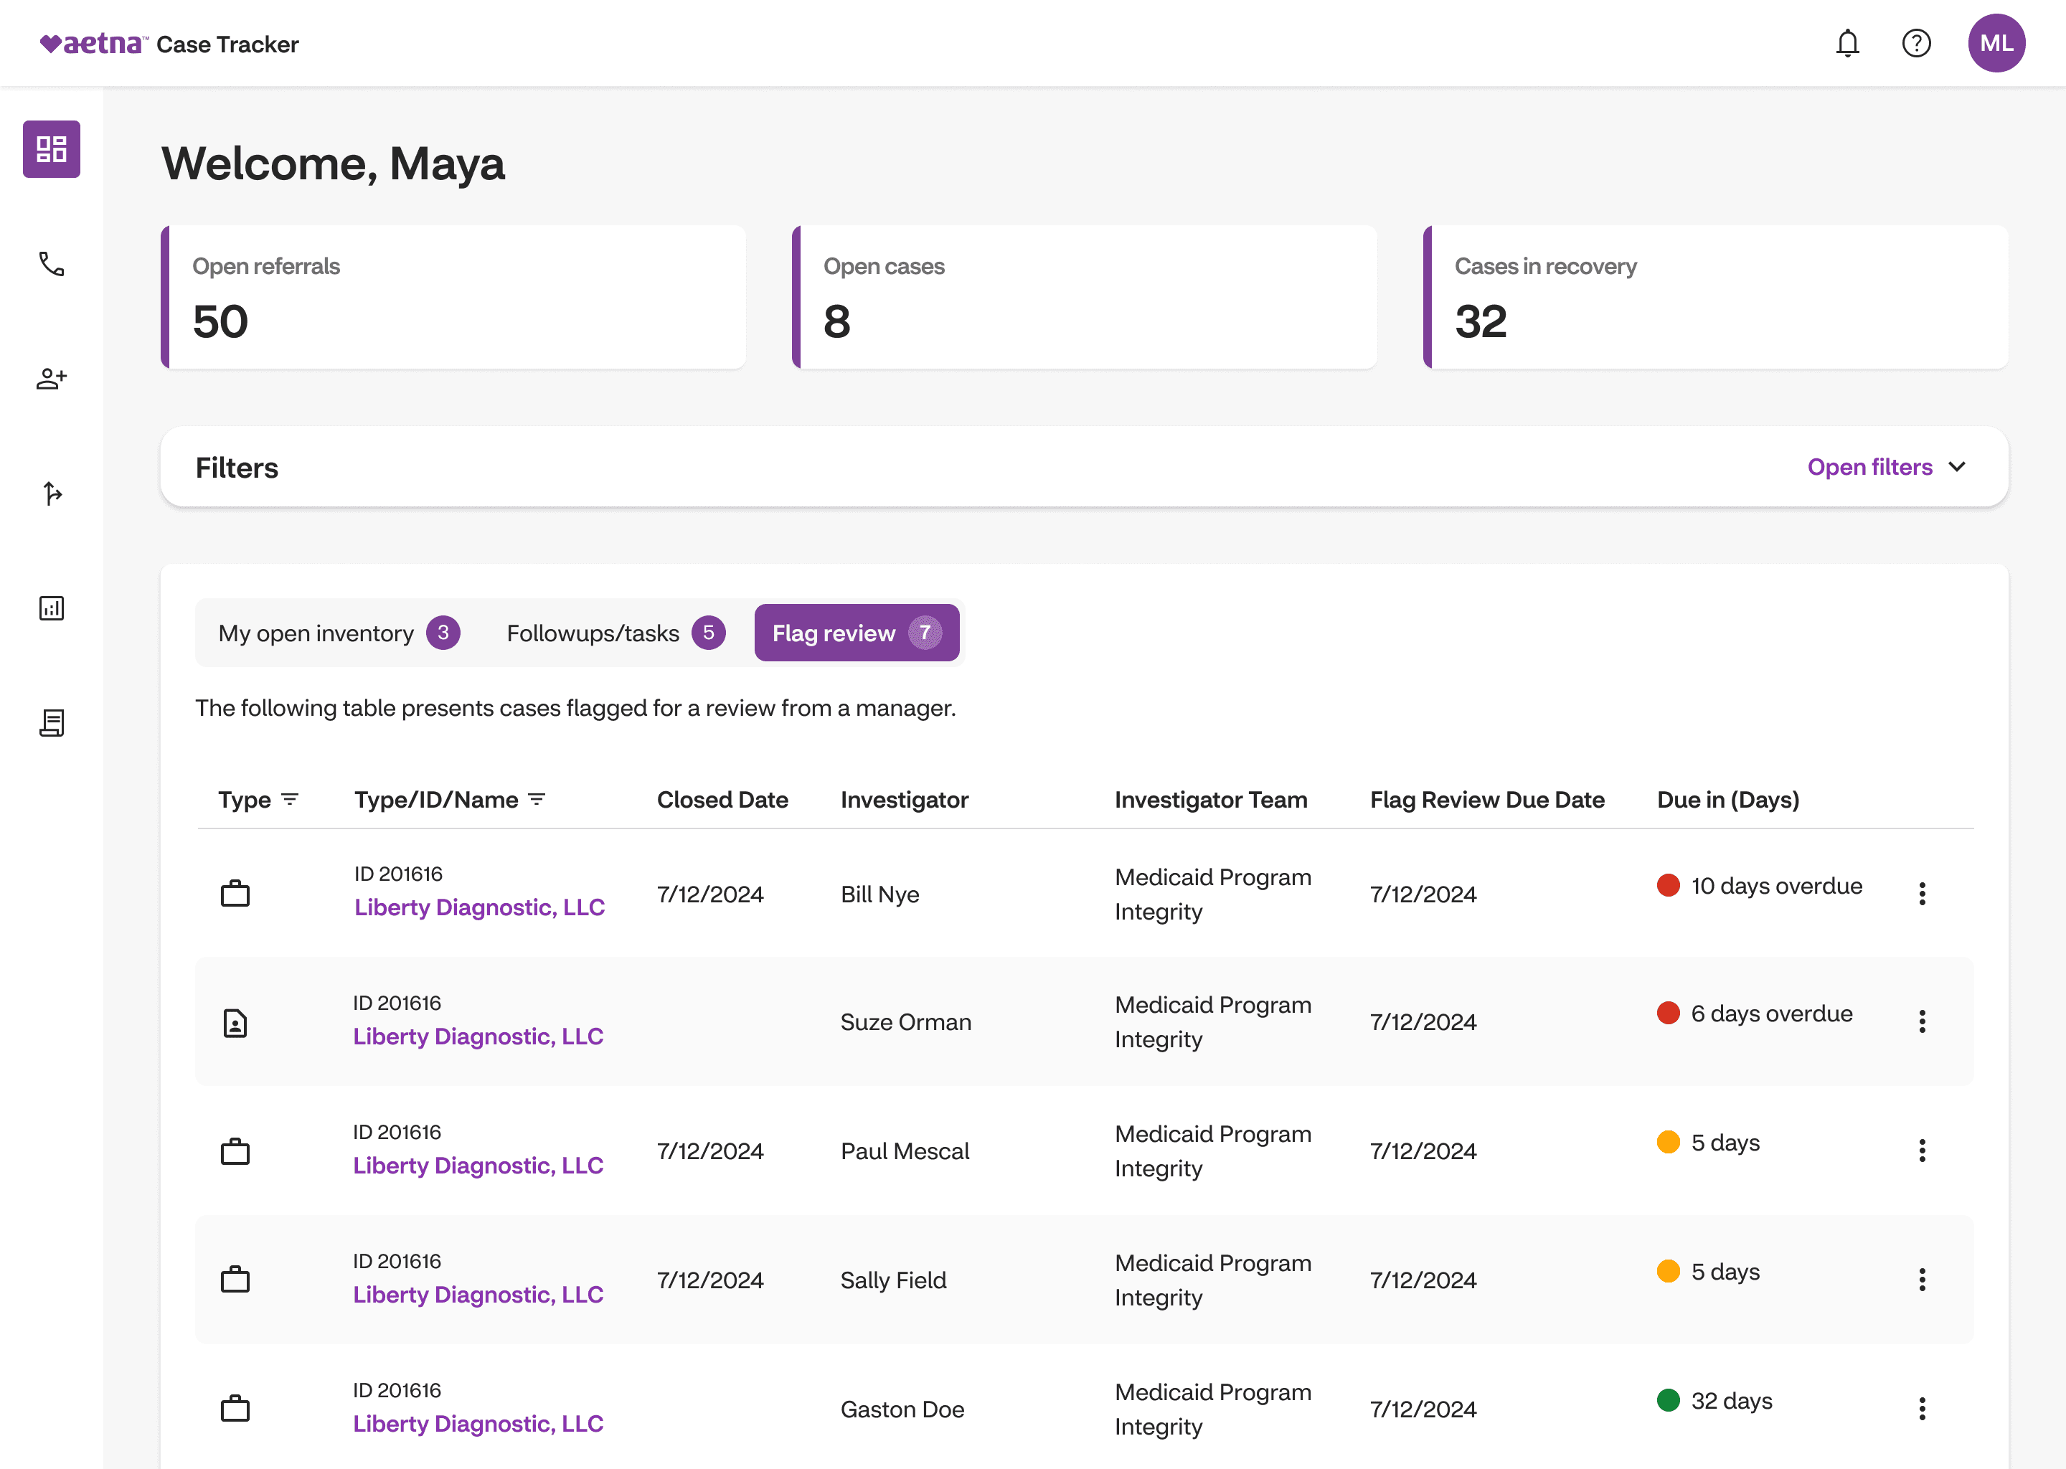Open the dashboard icon in sidebar
The image size is (2066, 1469).
click(52, 149)
